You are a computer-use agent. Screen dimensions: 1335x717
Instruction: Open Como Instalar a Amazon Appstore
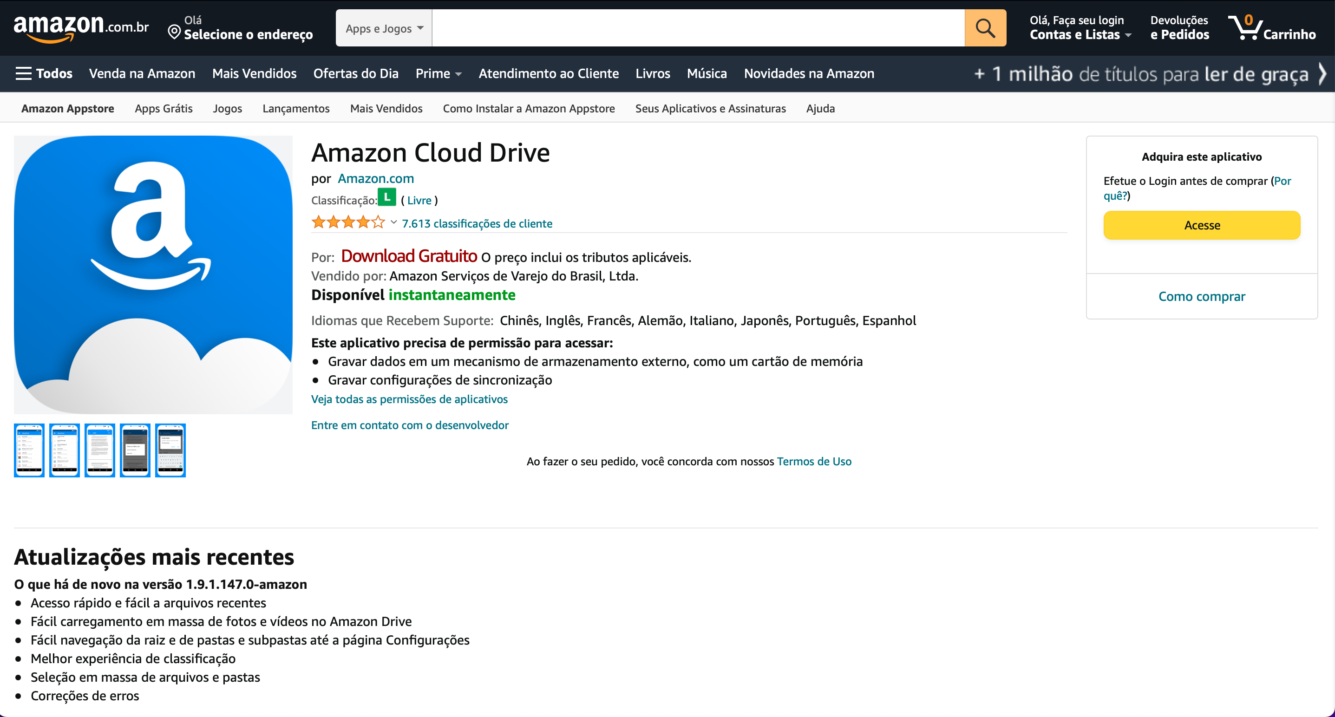pyautogui.click(x=529, y=108)
